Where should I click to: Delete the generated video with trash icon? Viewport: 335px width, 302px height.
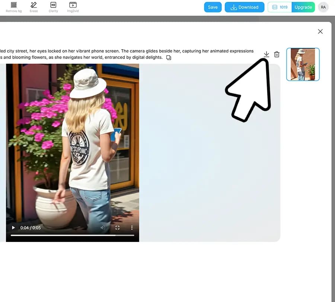277,54
